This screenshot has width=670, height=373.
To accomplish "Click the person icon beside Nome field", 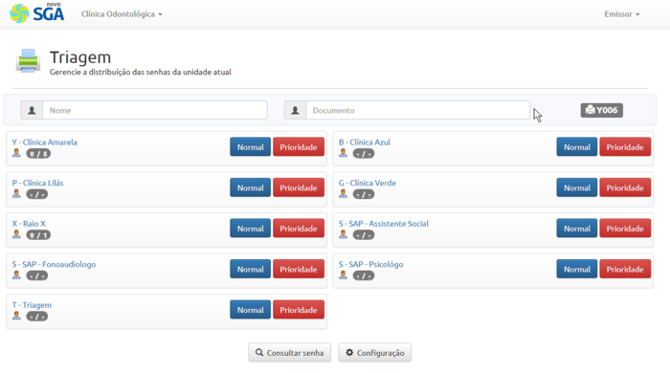I will tap(32, 110).
